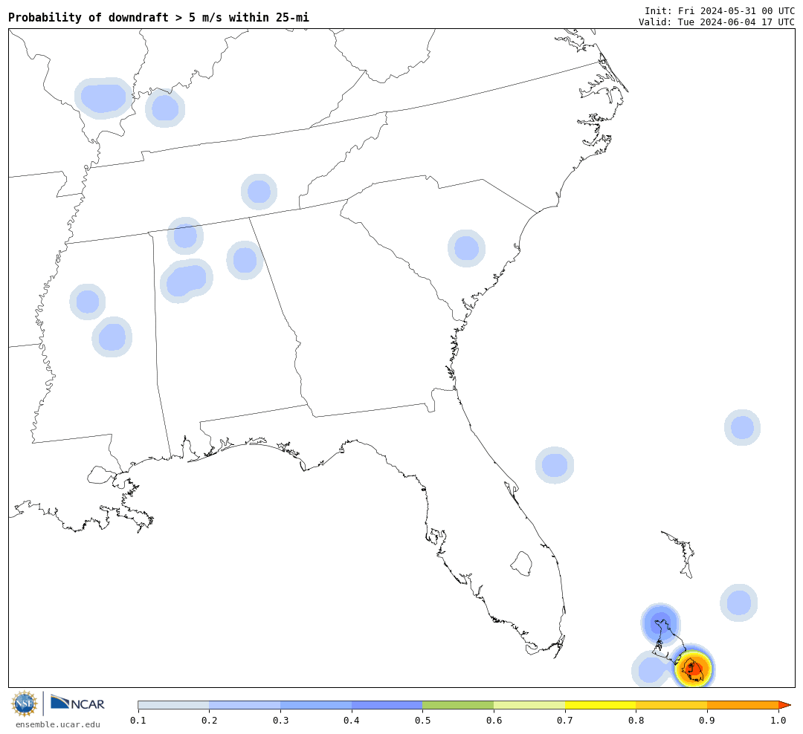
Task: Click the NSF logo
Action: point(24,704)
